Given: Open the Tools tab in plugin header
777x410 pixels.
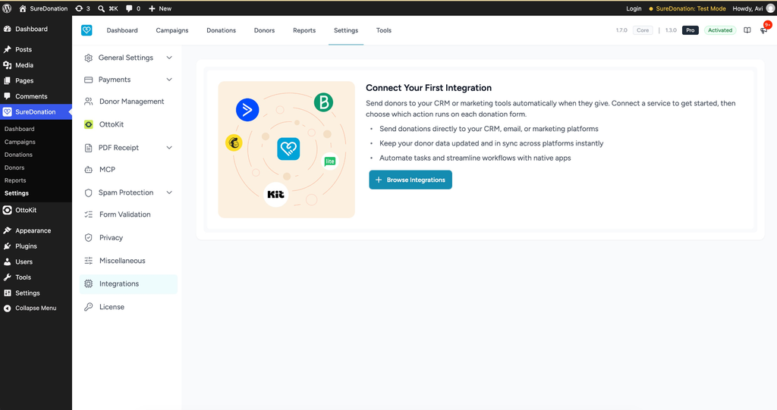Looking at the screenshot, I should coord(383,30).
